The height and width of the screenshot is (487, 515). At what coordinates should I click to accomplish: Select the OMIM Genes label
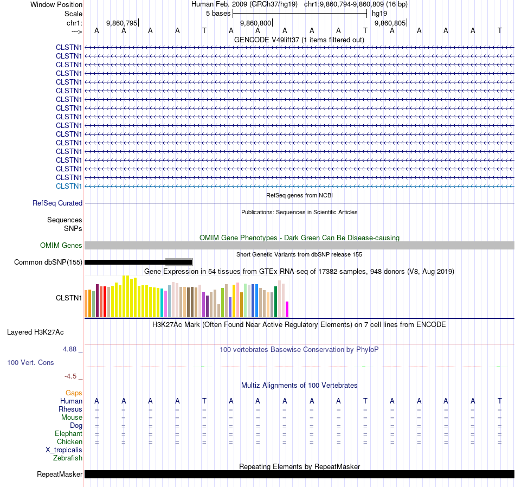pyautogui.click(x=61, y=246)
